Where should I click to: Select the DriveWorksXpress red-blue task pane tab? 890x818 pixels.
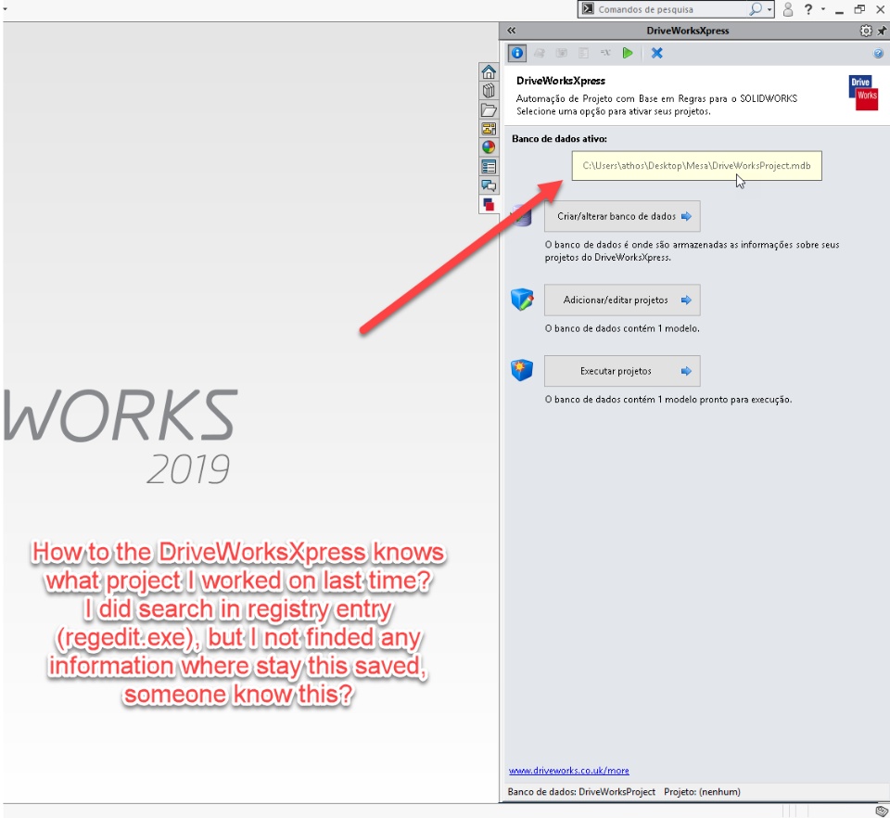489,204
